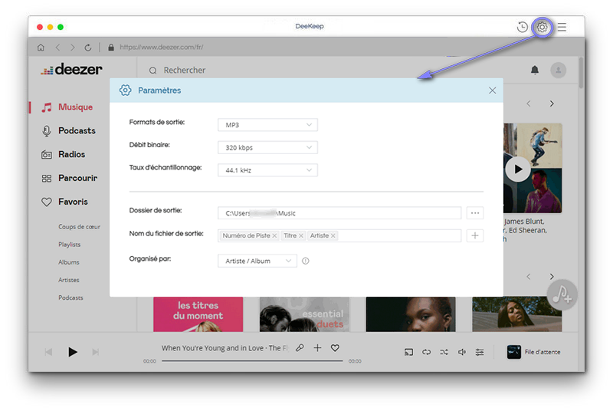The height and width of the screenshot is (411, 613).
Task: Show next items in upper carousel
Action: point(552,104)
